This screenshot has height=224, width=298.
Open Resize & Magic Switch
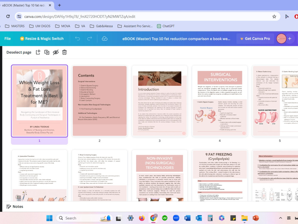click(42, 39)
